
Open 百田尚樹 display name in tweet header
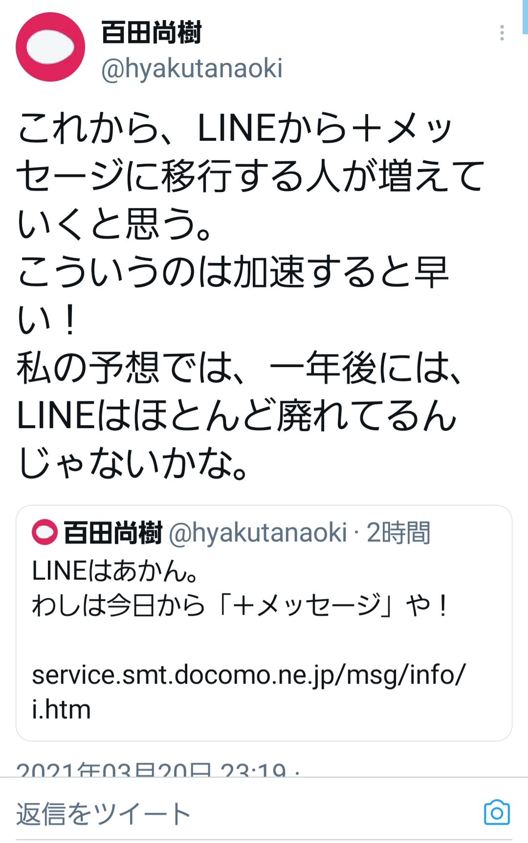point(152,33)
